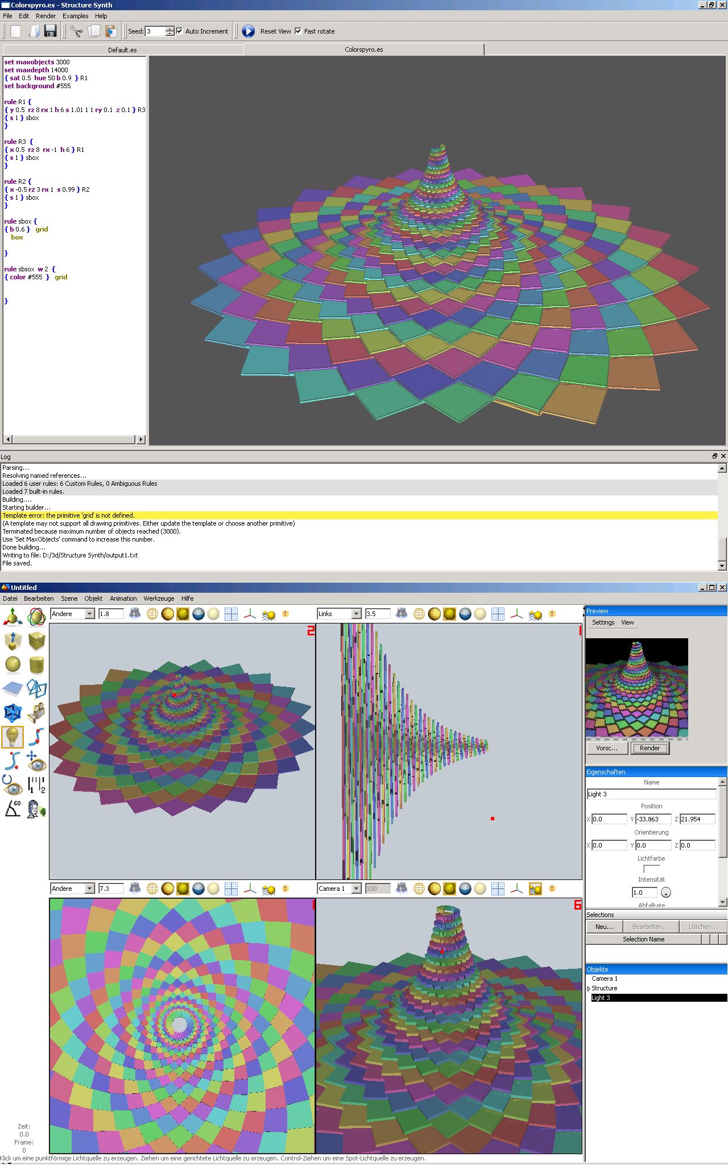Image resolution: width=728 pixels, height=1165 pixels.
Task: Click the Vorsc... preview button
Action: point(607,748)
